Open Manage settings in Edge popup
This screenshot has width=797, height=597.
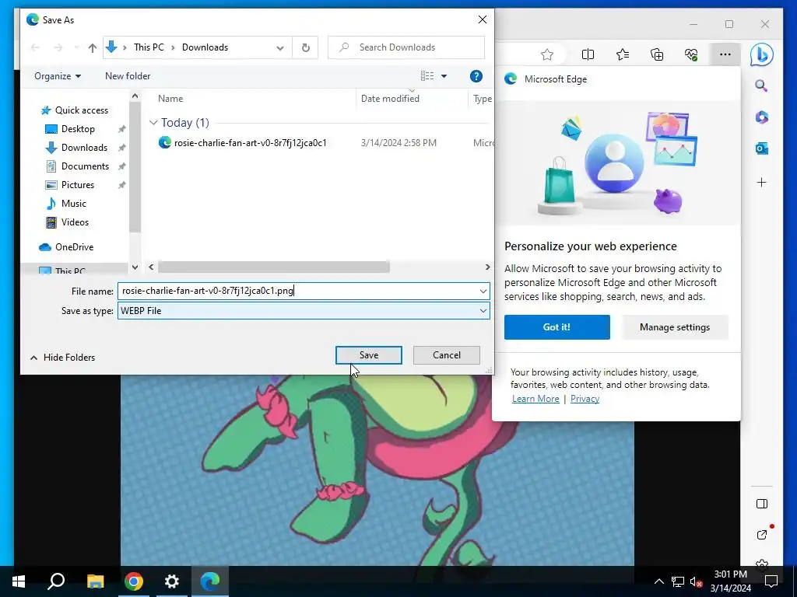tap(675, 327)
